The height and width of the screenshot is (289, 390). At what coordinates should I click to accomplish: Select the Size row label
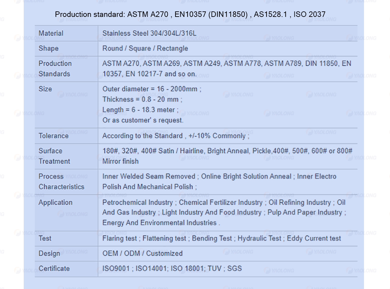45,89
